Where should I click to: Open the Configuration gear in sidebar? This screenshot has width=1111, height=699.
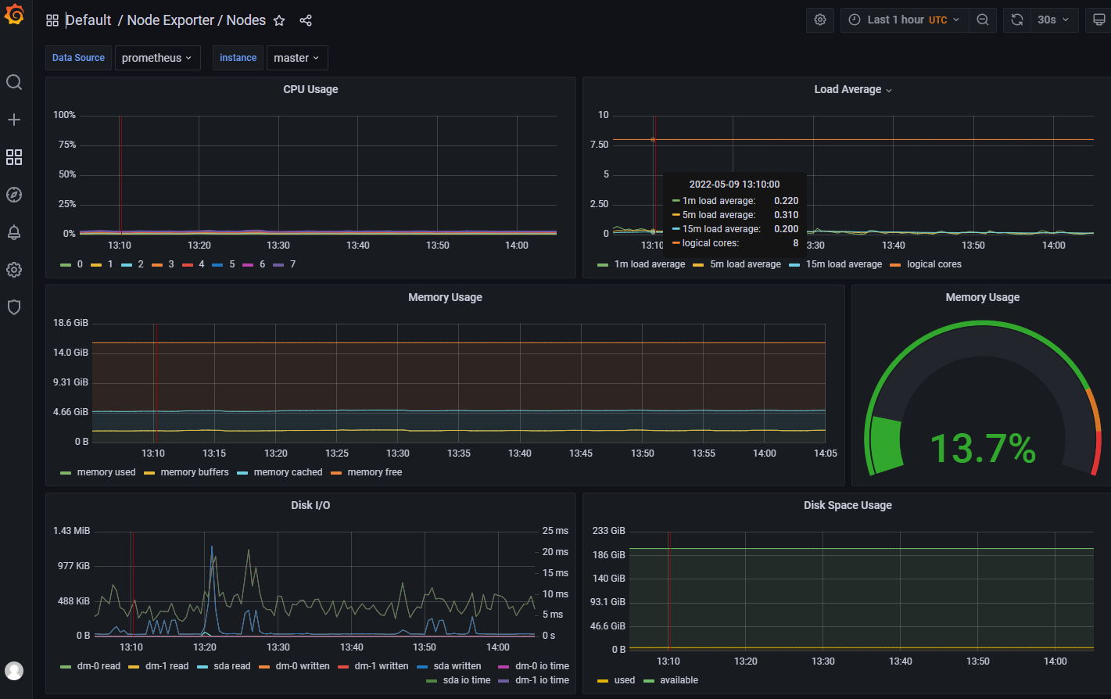click(x=14, y=270)
